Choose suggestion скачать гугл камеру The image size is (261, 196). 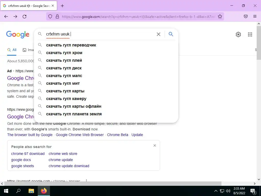click(x=106, y=99)
